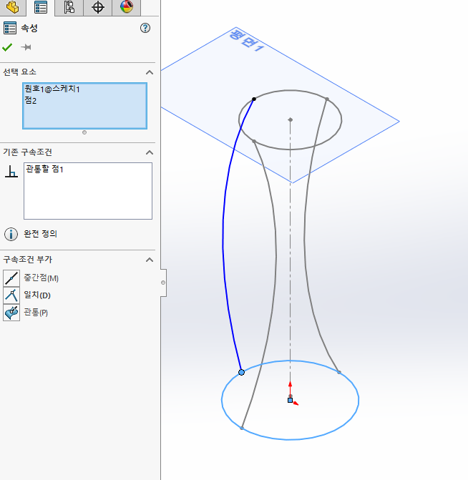The height and width of the screenshot is (480, 468).
Task: Select the 관통할 점1 existing relation
Action: point(44,169)
